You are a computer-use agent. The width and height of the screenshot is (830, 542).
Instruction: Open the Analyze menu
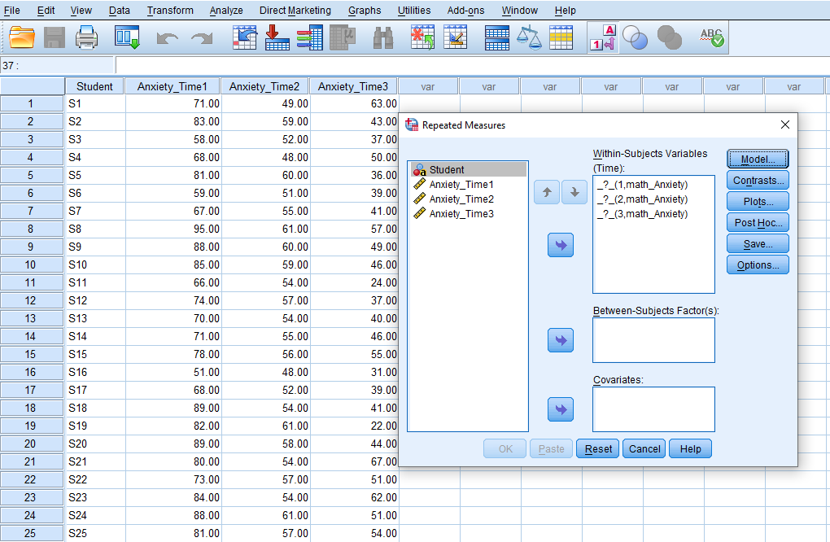[226, 10]
